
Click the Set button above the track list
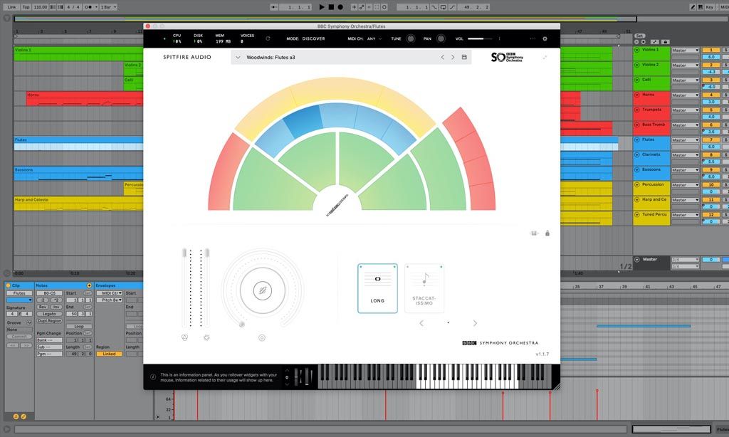(x=640, y=36)
